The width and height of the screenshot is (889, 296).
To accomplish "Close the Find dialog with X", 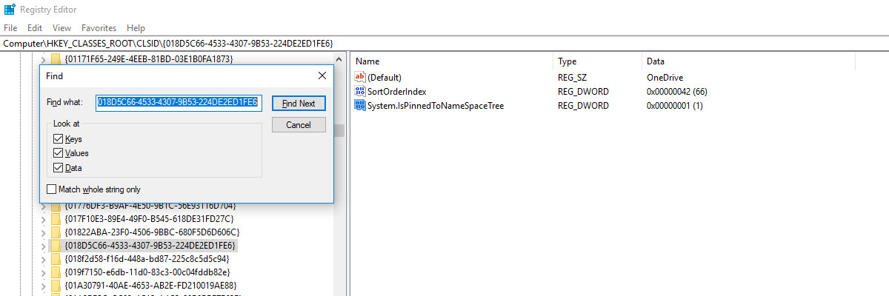I will tap(322, 75).
